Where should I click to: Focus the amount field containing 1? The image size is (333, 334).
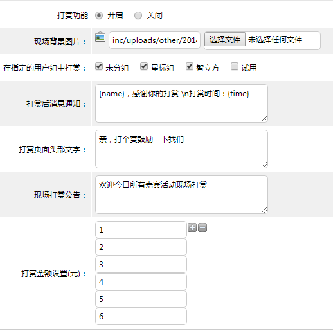pyautogui.click(x=141, y=230)
